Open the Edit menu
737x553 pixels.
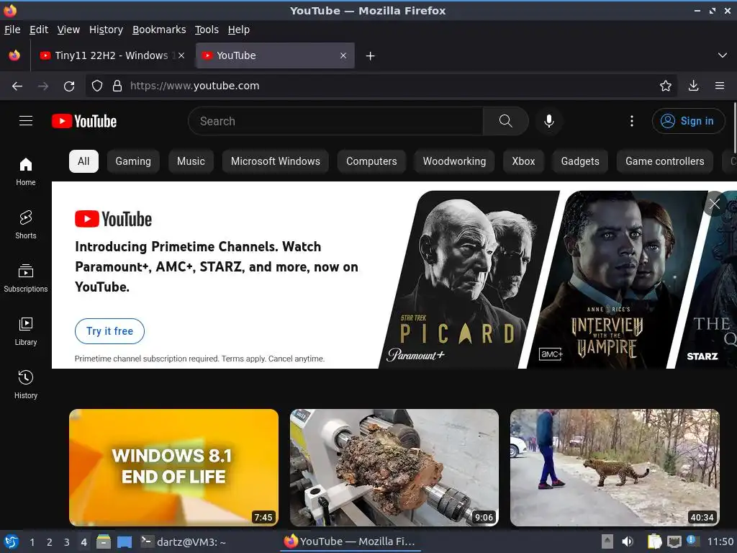pos(39,30)
